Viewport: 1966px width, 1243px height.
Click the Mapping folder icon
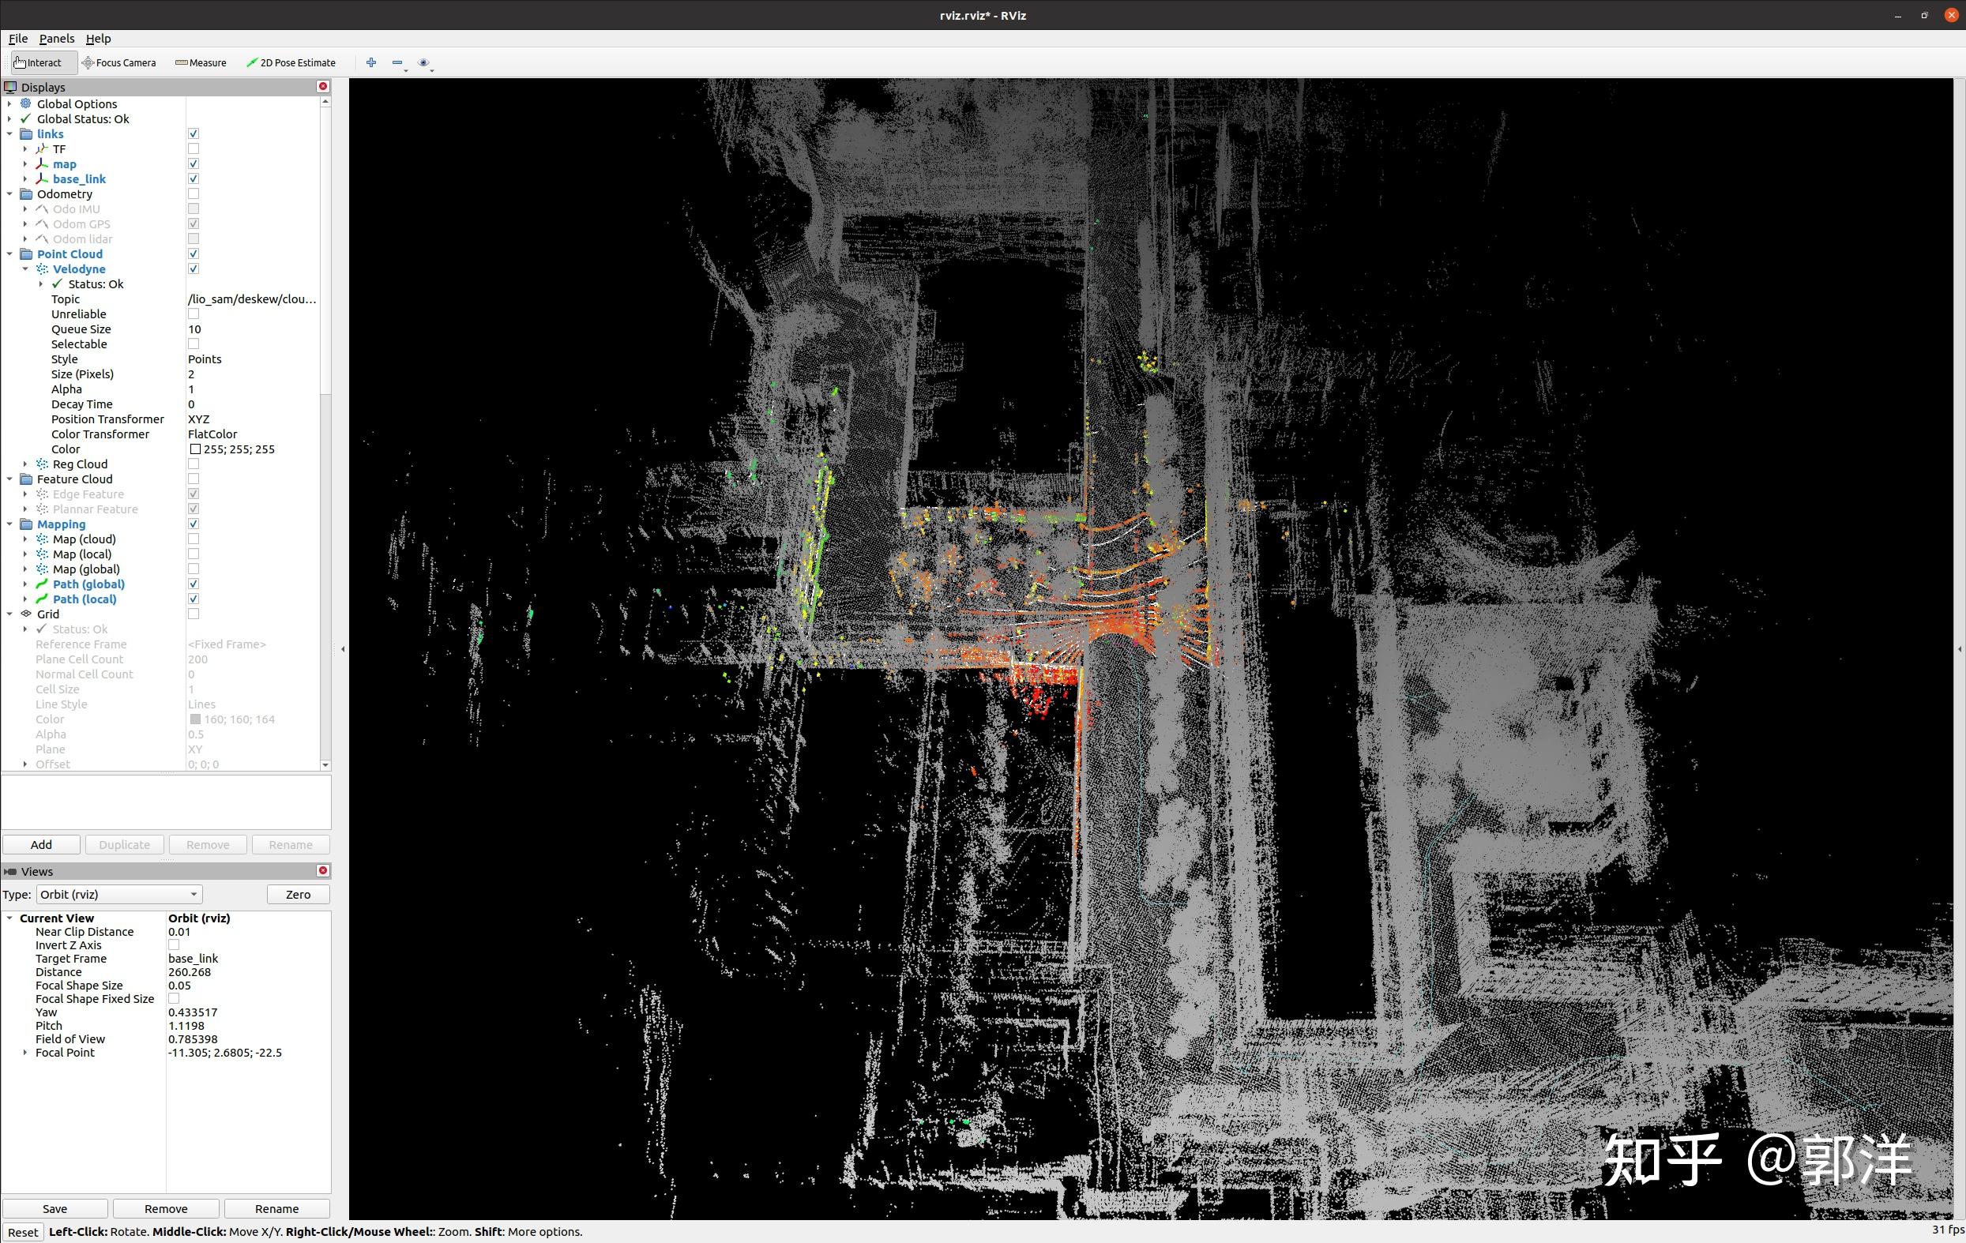[26, 524]
